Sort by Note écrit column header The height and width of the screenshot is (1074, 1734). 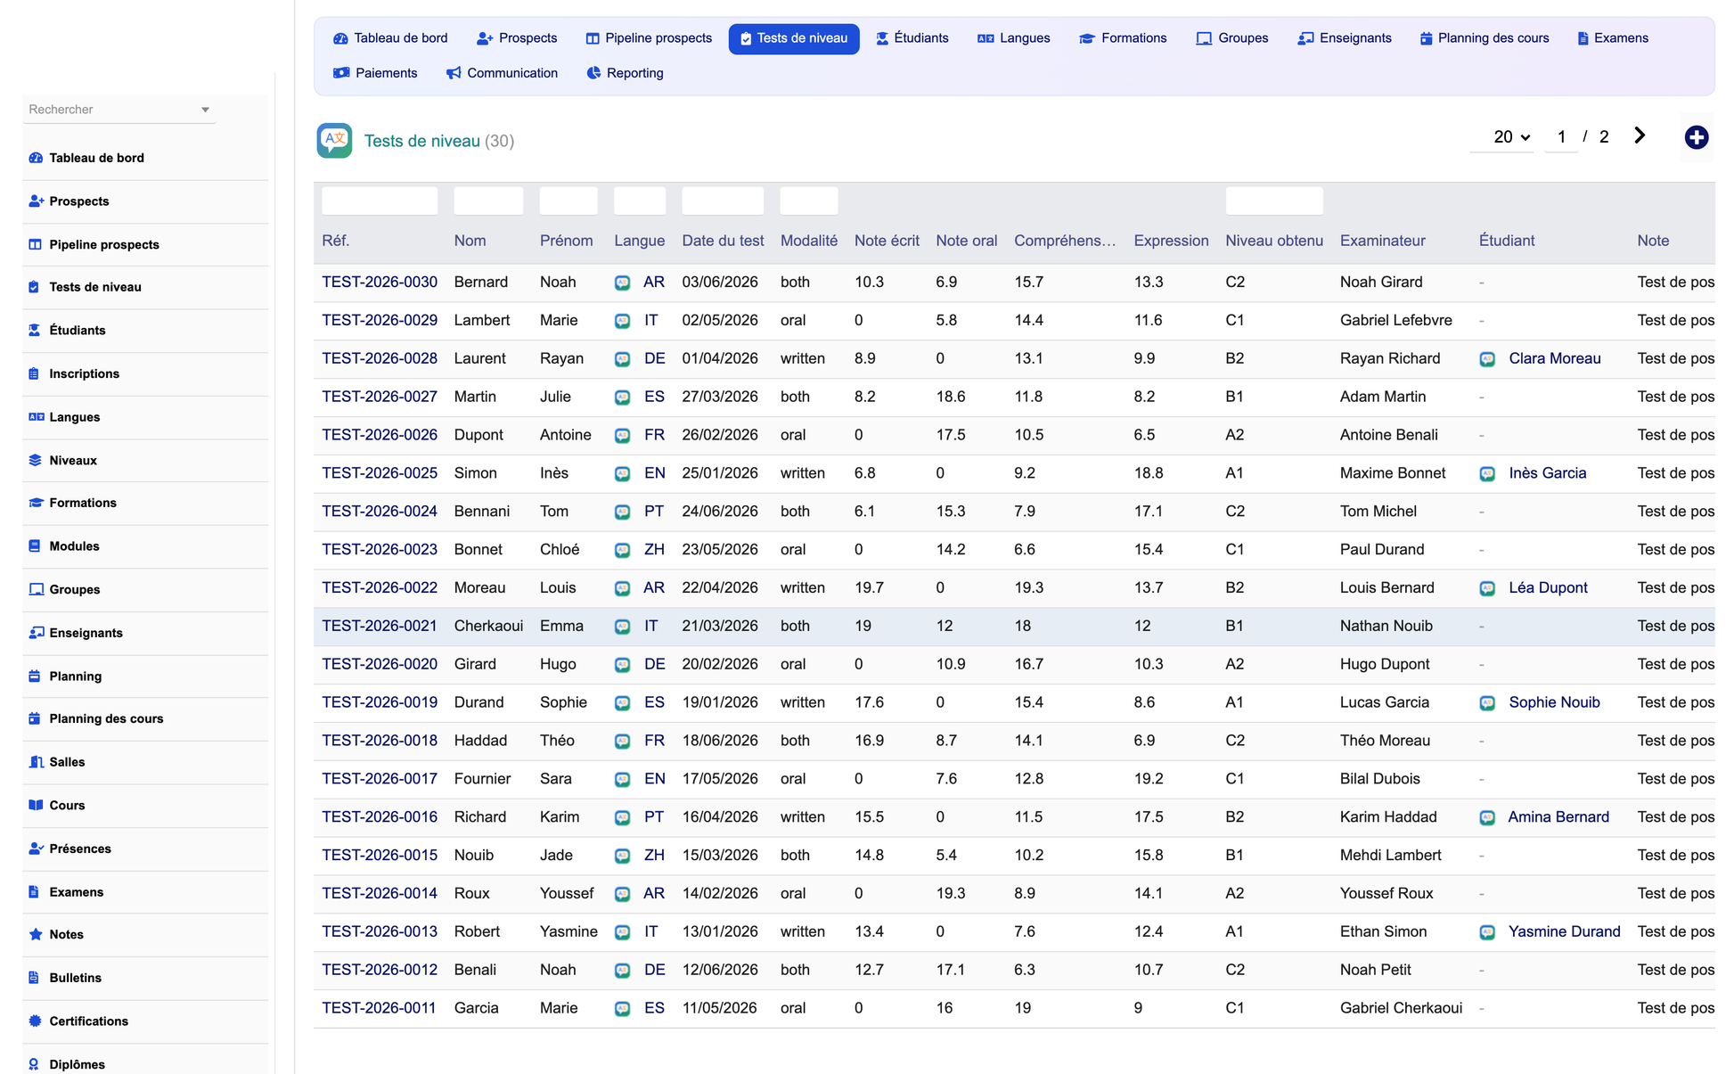[887, 241]
